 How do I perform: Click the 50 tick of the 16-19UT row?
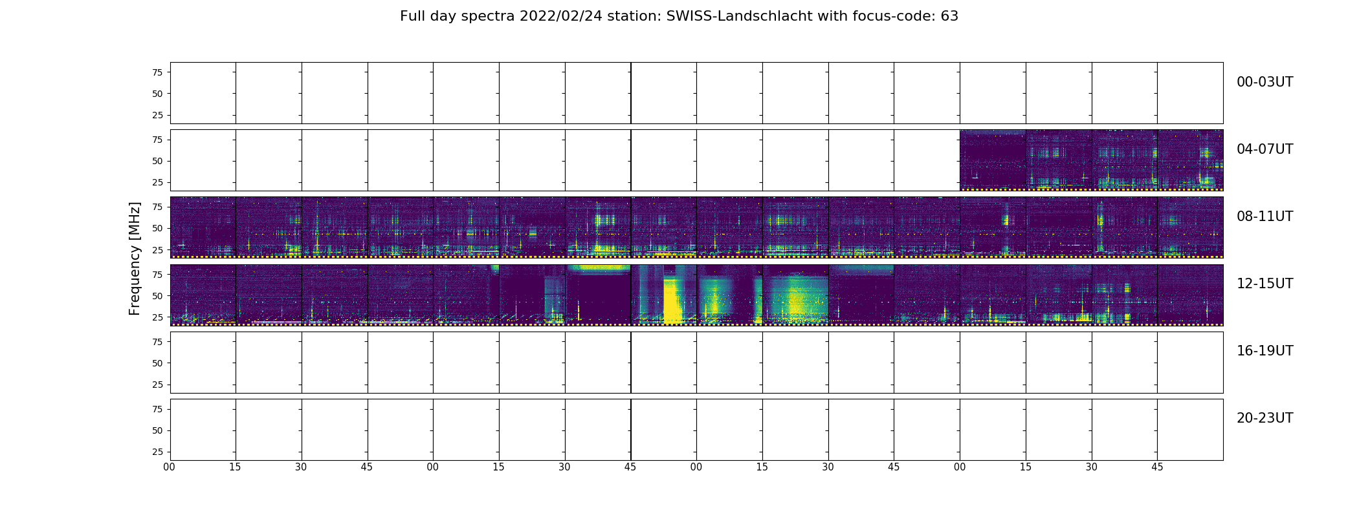[157, 363]
